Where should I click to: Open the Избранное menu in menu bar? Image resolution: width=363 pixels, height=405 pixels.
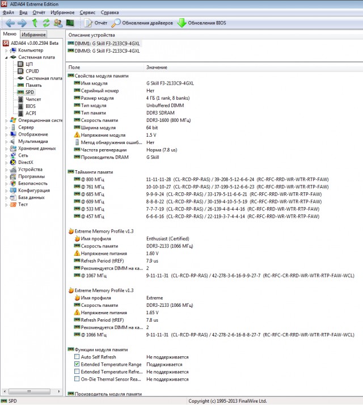(62, 12)
